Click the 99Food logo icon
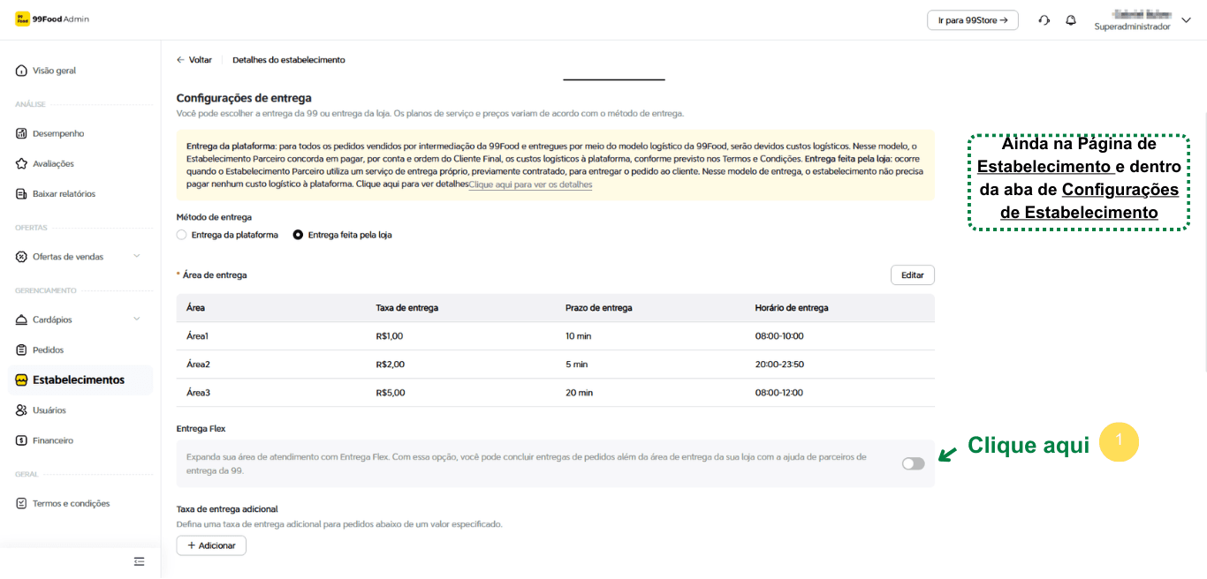 tap(22, 19)
